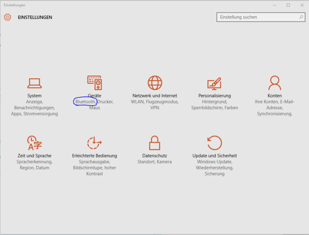309x235 pixels.
Task: Open the Zeit und Sprache icon
Action: 35,143
